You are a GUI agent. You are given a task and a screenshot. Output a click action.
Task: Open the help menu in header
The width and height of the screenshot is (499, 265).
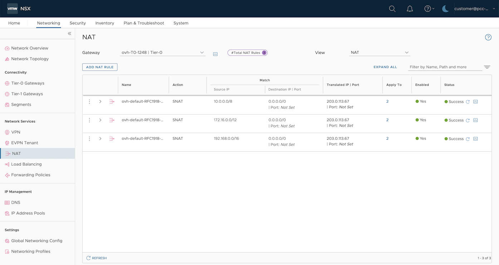429,9
